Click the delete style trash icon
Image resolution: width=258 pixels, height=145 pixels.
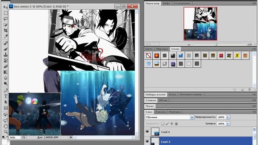tap(249, 89)
